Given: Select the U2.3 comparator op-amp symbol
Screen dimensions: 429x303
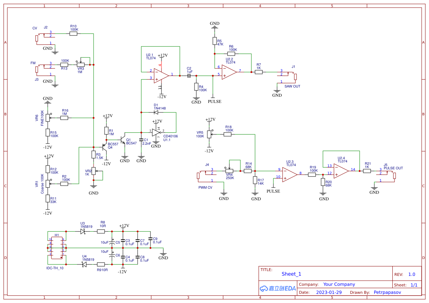Looking at the screenshot, I should [290, 175].
